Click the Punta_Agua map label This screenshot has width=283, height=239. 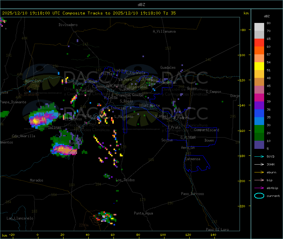(x=143, y=213)
